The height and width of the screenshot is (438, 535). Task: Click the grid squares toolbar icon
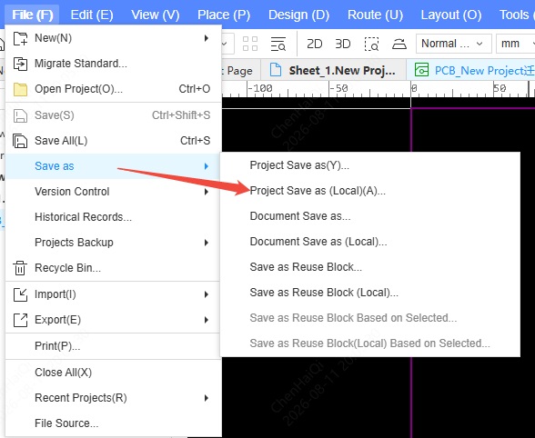(x=250, y=44)
